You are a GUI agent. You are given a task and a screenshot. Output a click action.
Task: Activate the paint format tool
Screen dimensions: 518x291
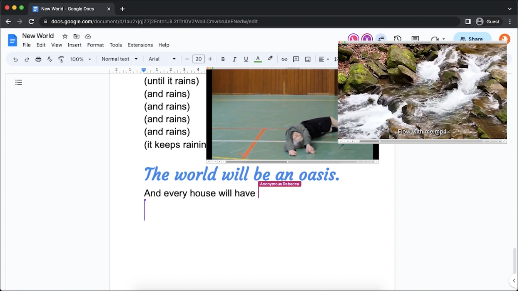[x=61, y=59]
